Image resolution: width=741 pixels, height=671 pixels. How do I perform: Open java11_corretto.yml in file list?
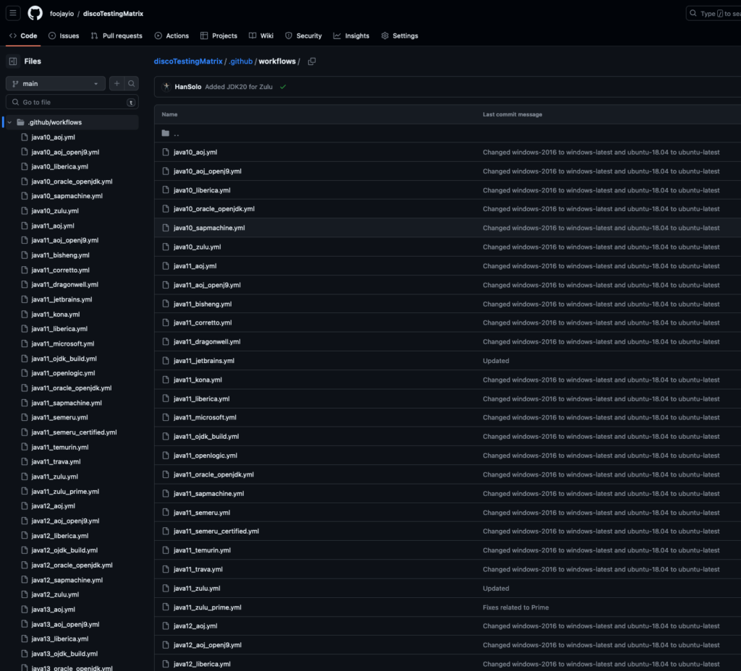pyautogui.click(x=203, y=322)
